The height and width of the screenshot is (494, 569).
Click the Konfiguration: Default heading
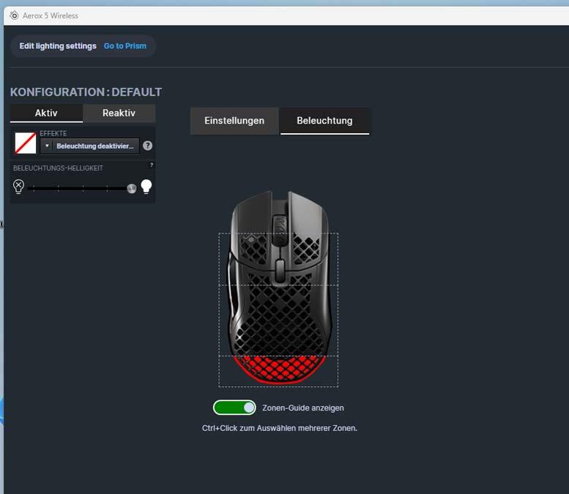tap(86, 92)
